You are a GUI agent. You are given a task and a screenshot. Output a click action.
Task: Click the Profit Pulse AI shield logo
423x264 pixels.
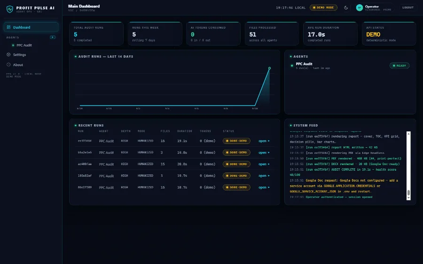(x=10, y=9)
